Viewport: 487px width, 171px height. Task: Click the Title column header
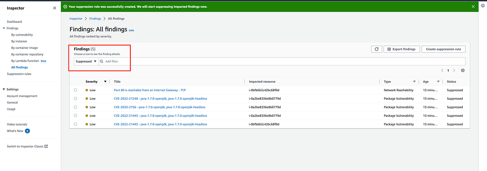[x=117, y=82]
